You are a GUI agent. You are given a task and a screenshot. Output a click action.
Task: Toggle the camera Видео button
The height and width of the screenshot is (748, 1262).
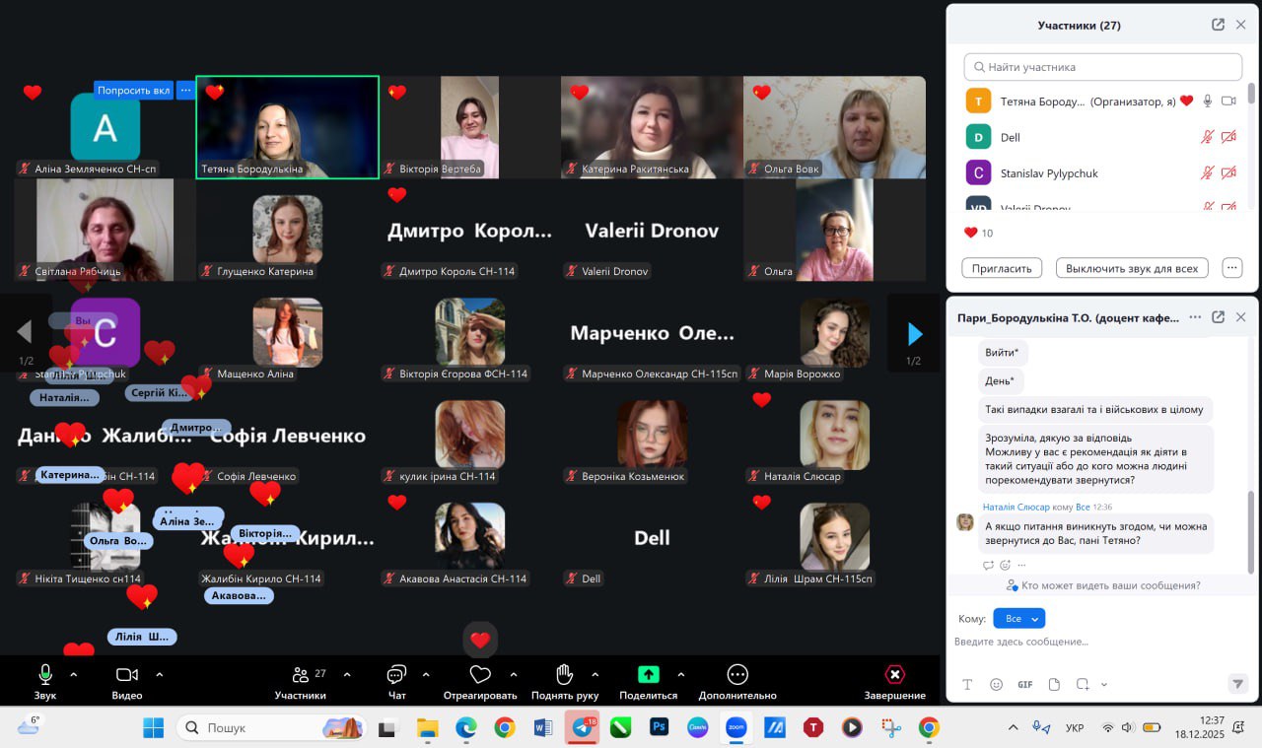(127, 675)
